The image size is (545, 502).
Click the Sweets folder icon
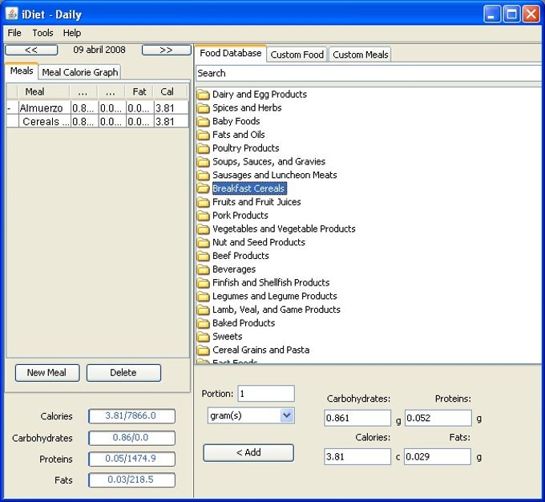(x=204, y=337)
